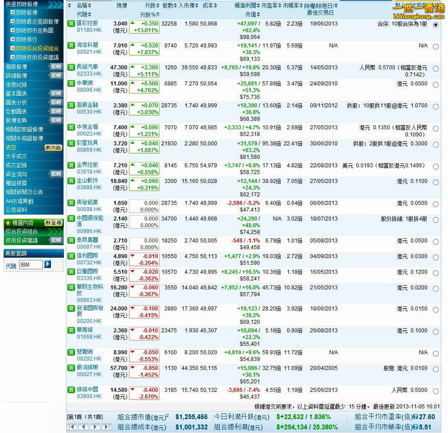Click the buy icon for 華熙生物科技
This screenshot has height=433, width=448.
point(71,287)
